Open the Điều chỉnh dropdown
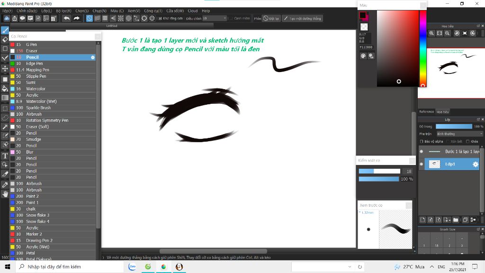Image resolution: width=485 pixels, height=273 pixels. click(x=215, y=18)
